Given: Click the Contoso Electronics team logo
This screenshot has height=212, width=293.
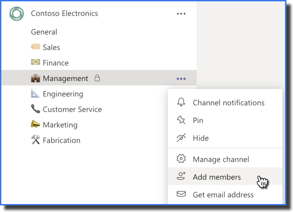Looking at the screenshot, I should pos(17,14).
